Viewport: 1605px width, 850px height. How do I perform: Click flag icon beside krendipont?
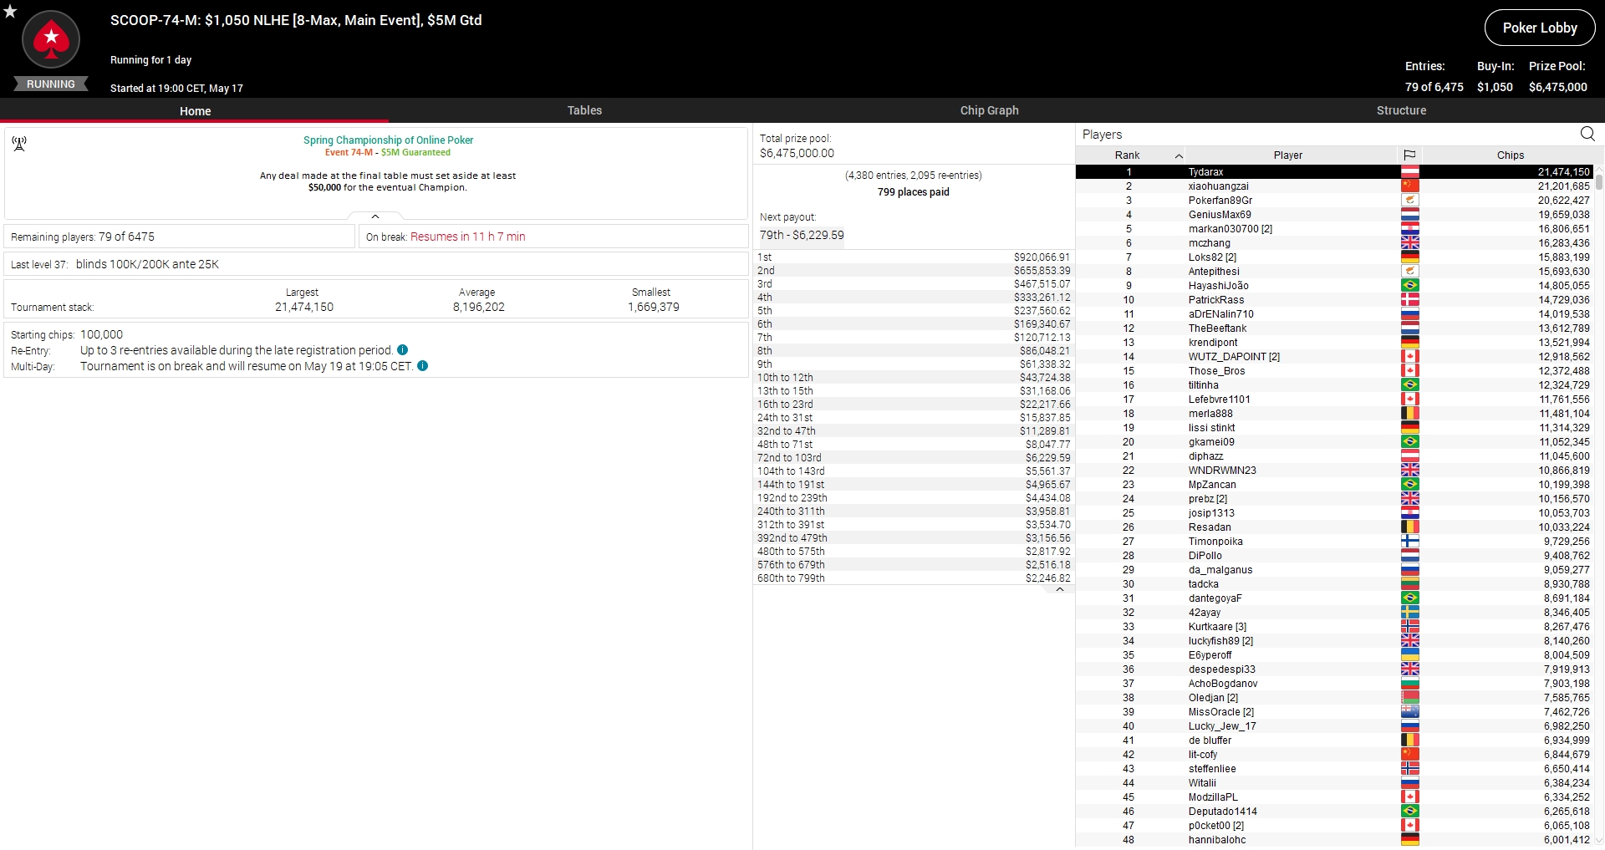pyautogui.click(x=1410, y=343)
